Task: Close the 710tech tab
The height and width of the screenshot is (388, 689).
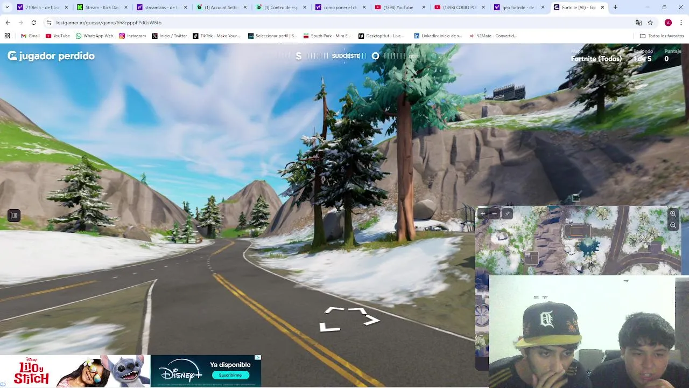Action: tap(67, 8)
